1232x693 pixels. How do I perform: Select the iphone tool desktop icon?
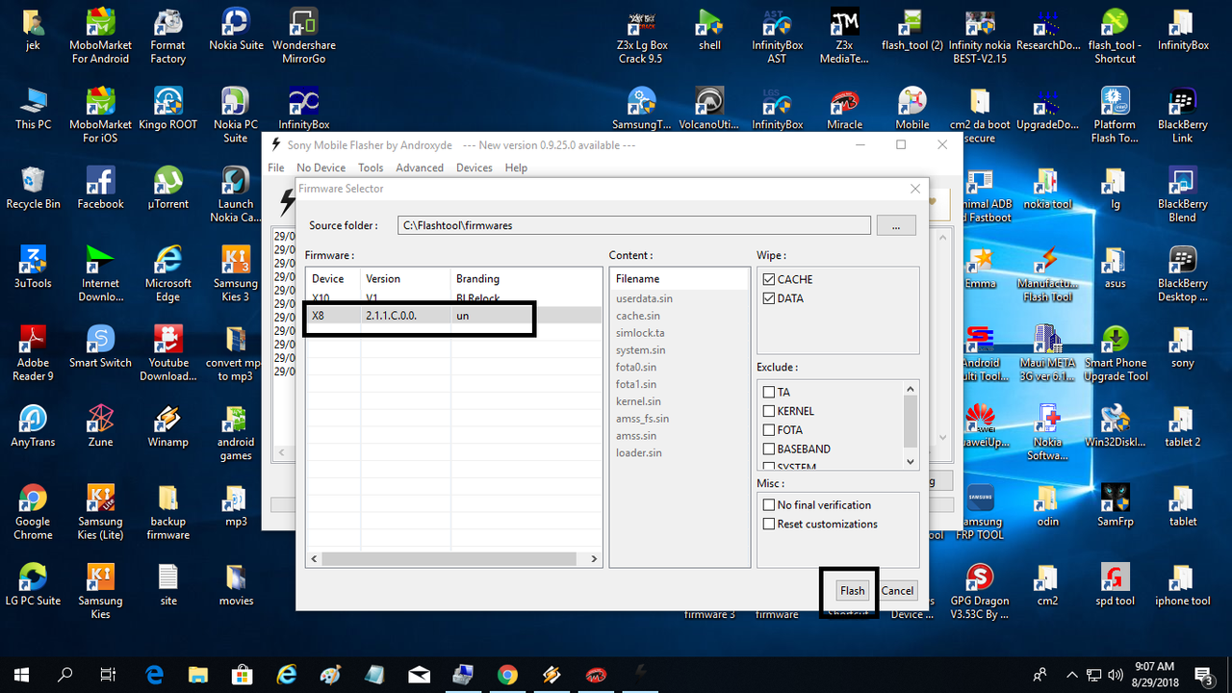pyautogui.click(x=1182, y=584)
